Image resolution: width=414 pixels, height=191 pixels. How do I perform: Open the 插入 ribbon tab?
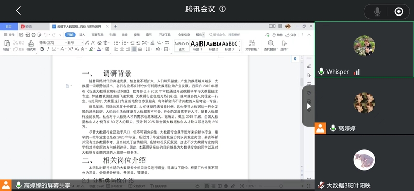[x=82, y=35]
